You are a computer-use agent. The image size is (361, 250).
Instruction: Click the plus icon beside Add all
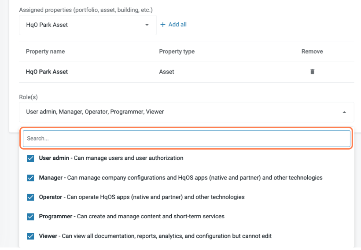[163, 25]
